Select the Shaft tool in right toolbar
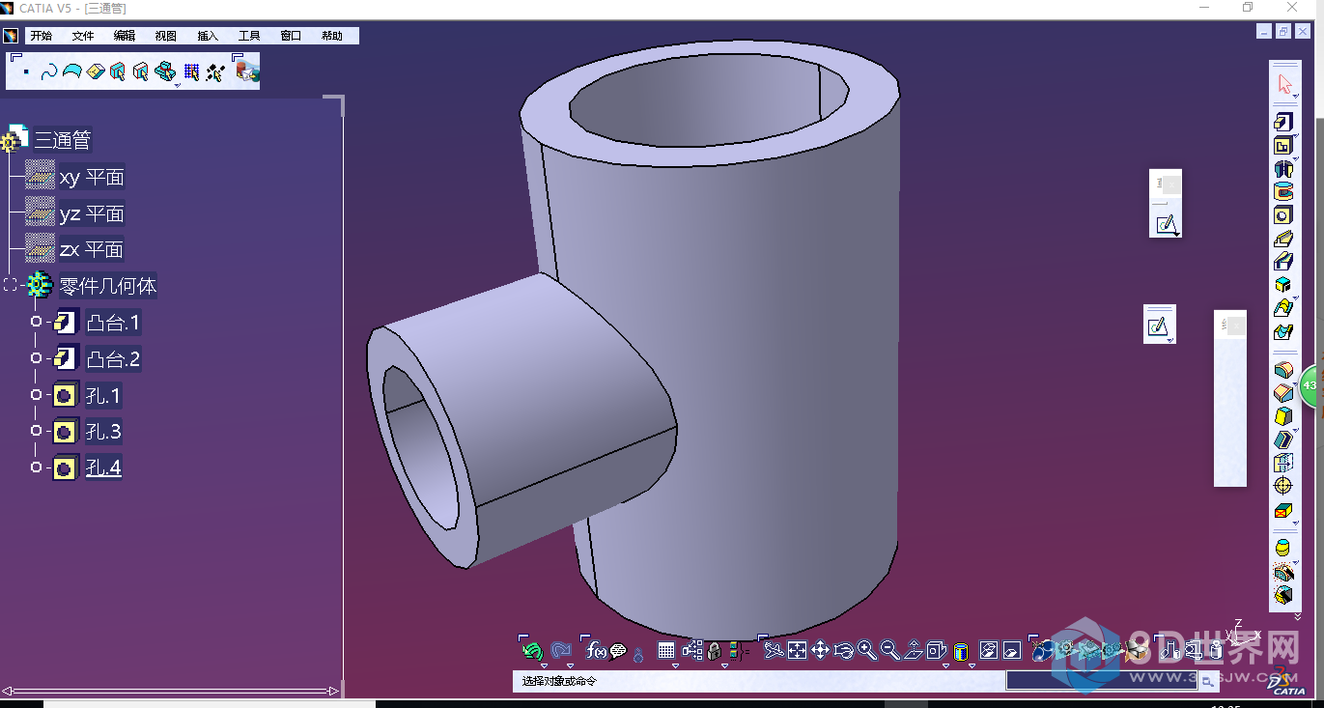The image size is (1324, 708). point(1282,169)
